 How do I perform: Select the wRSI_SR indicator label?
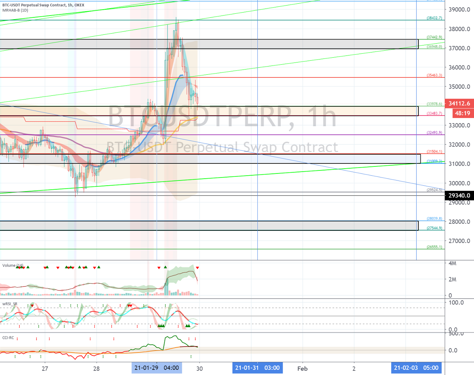10,304
